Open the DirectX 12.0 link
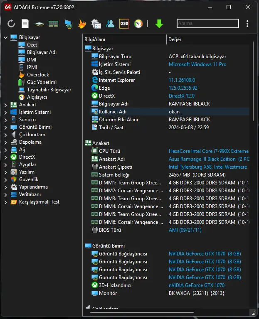The image size is (259, 319). (182, 96)
